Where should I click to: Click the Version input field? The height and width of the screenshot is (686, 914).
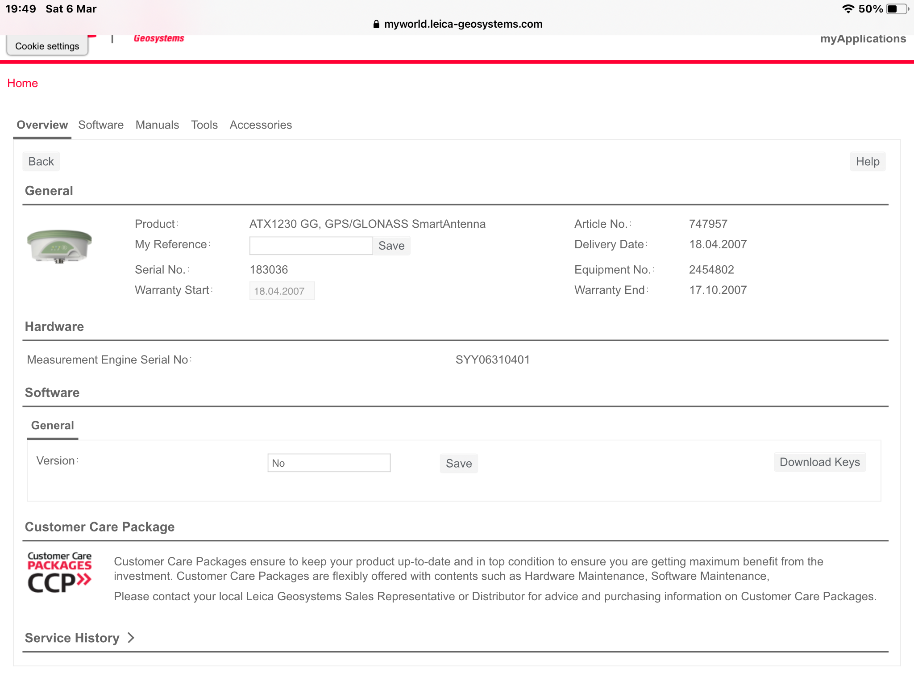(329, 463)
